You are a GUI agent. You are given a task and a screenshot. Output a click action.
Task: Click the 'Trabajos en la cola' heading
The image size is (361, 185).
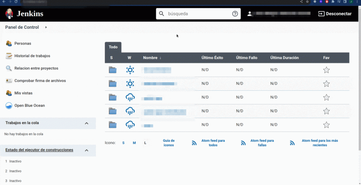click(x=22, y=123)
